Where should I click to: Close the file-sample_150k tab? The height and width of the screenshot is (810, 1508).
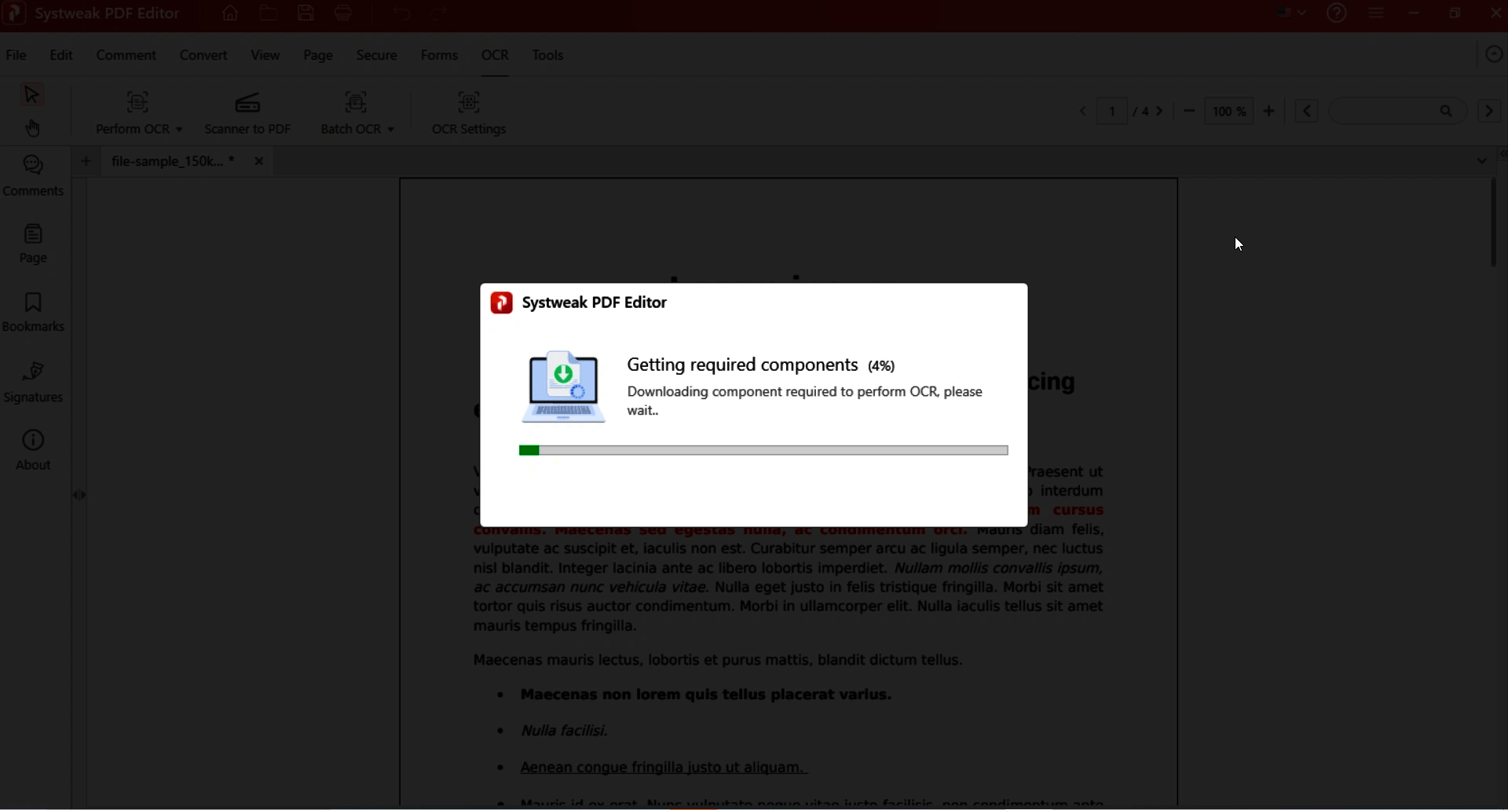(x=258, y=161)
